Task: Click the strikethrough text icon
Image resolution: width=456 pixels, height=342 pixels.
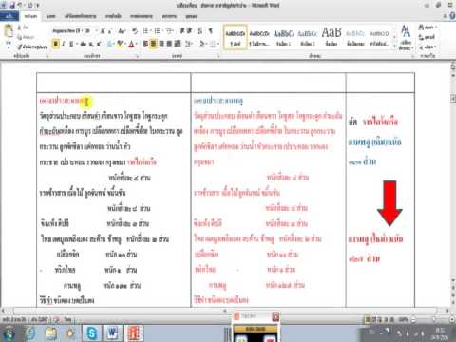Action: [x=83, y=44]
